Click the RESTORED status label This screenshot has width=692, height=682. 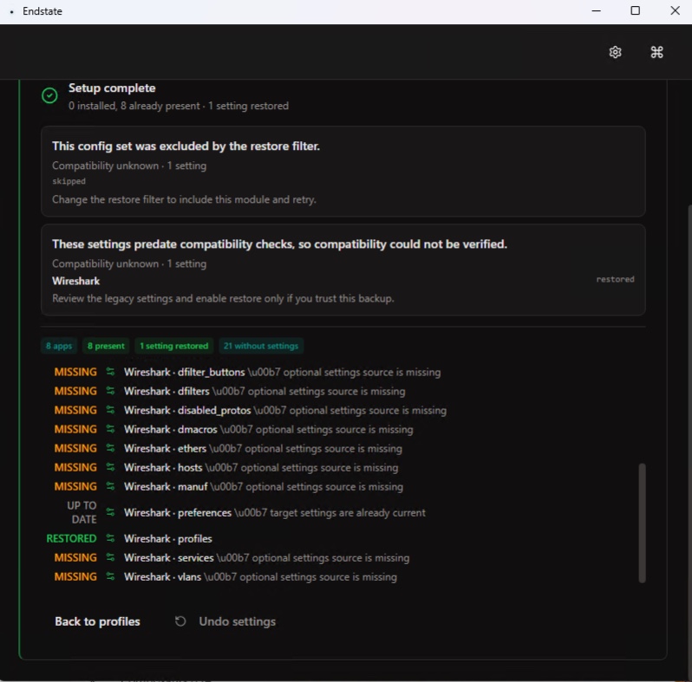click(71, 539)
